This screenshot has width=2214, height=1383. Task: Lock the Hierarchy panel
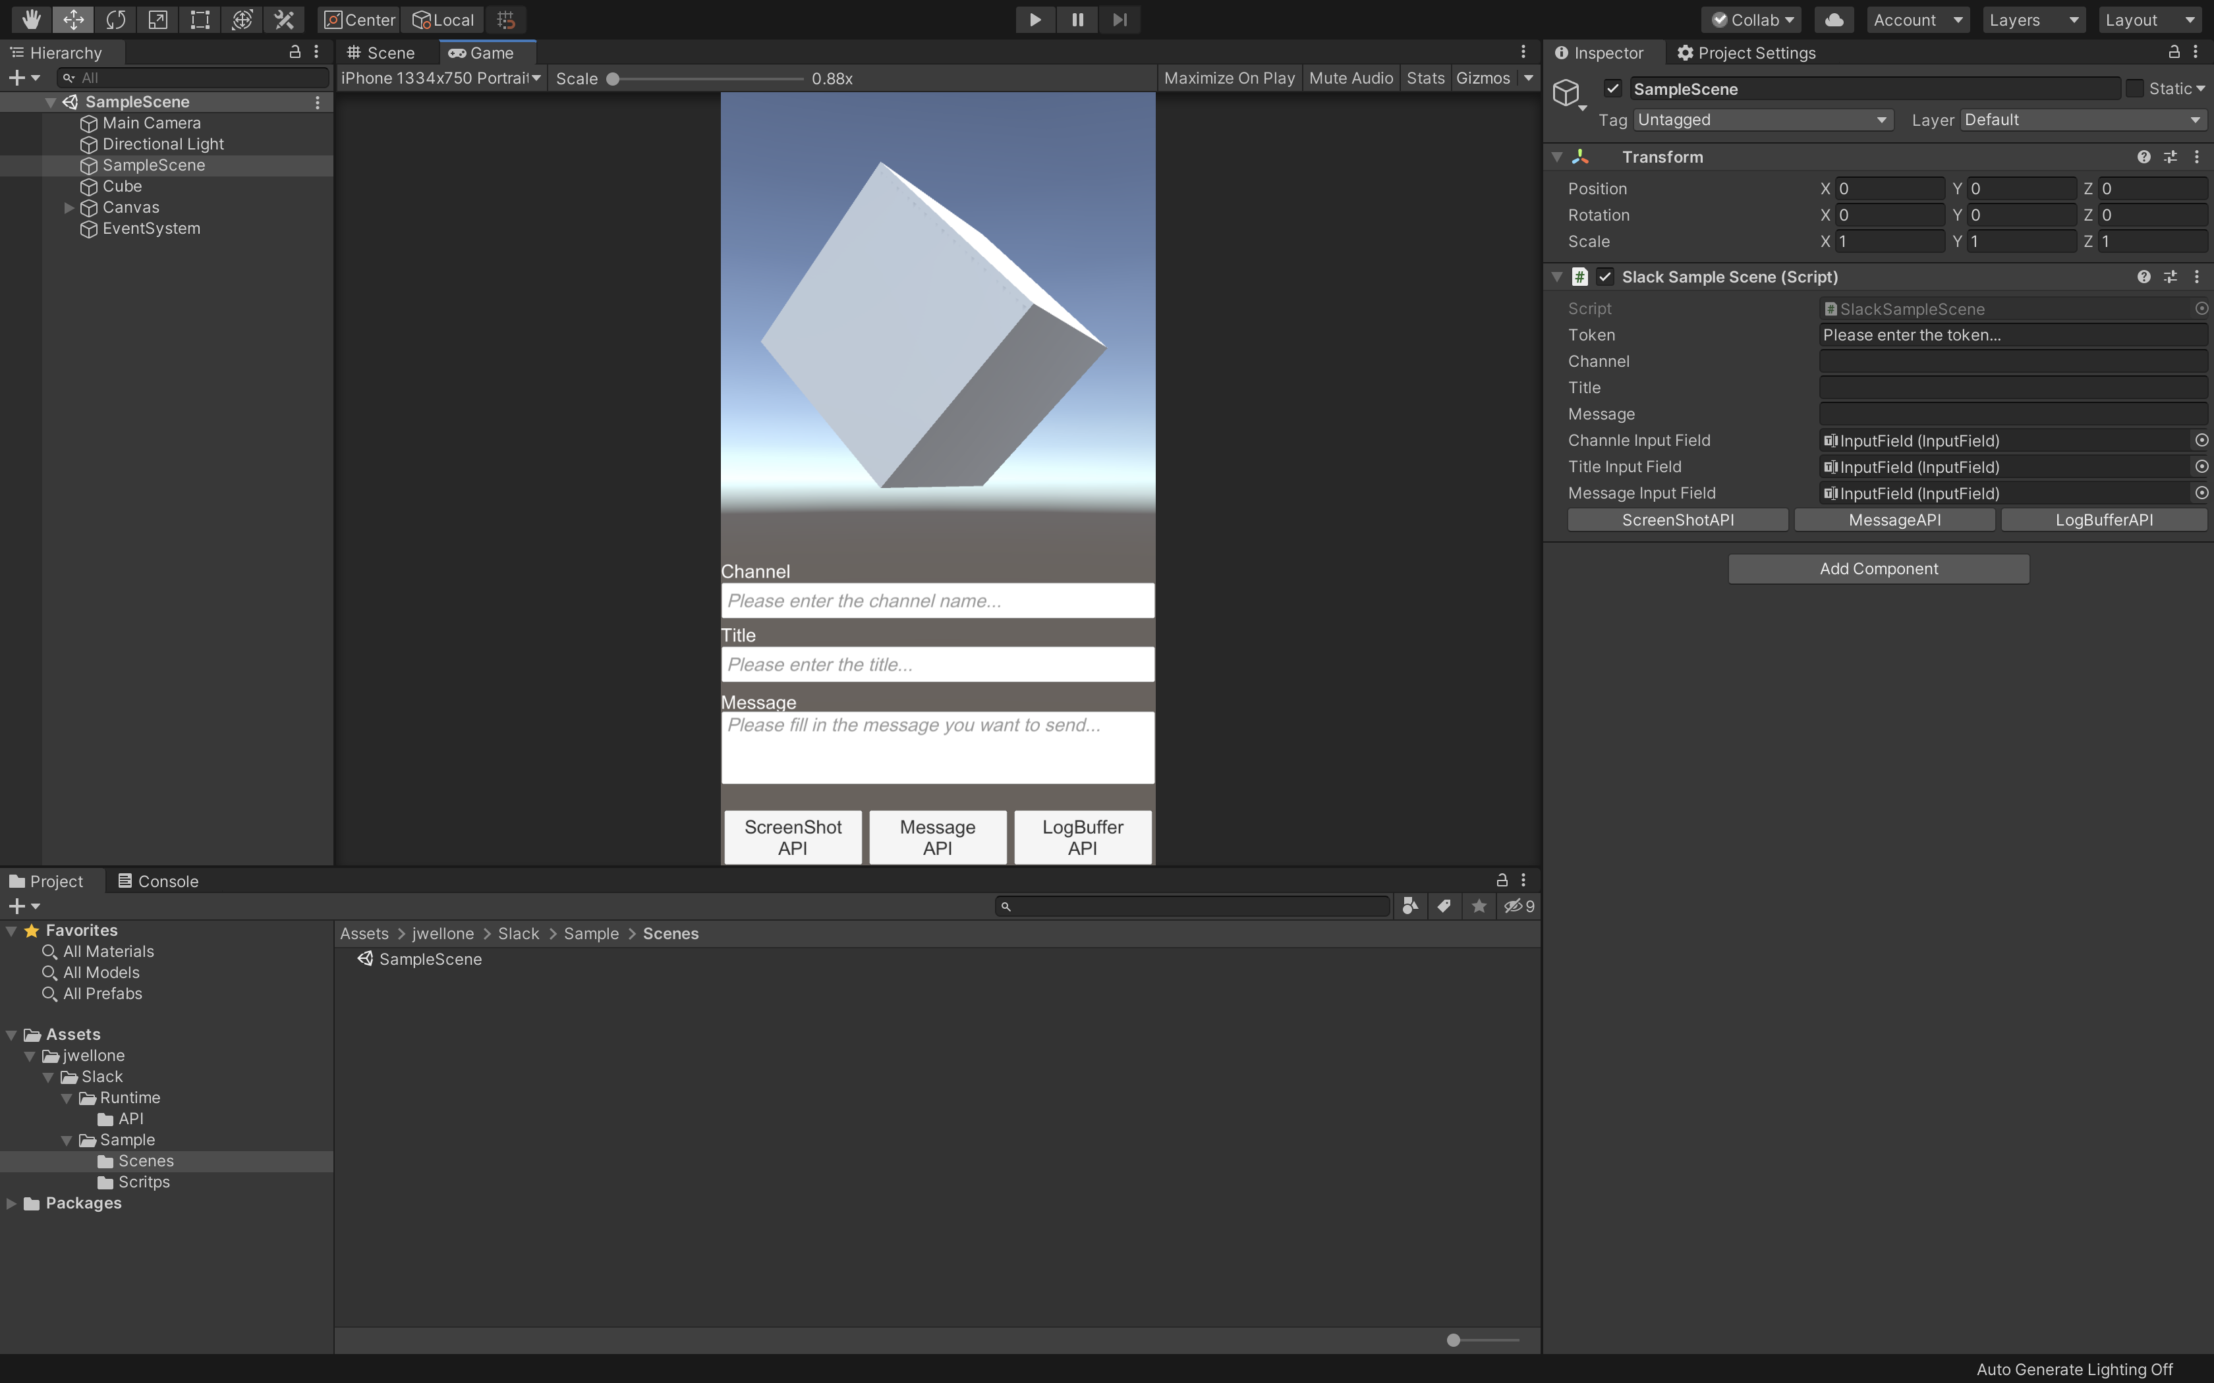click(295, 52)
